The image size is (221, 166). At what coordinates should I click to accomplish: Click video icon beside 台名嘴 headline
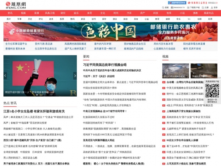(164, 82)
